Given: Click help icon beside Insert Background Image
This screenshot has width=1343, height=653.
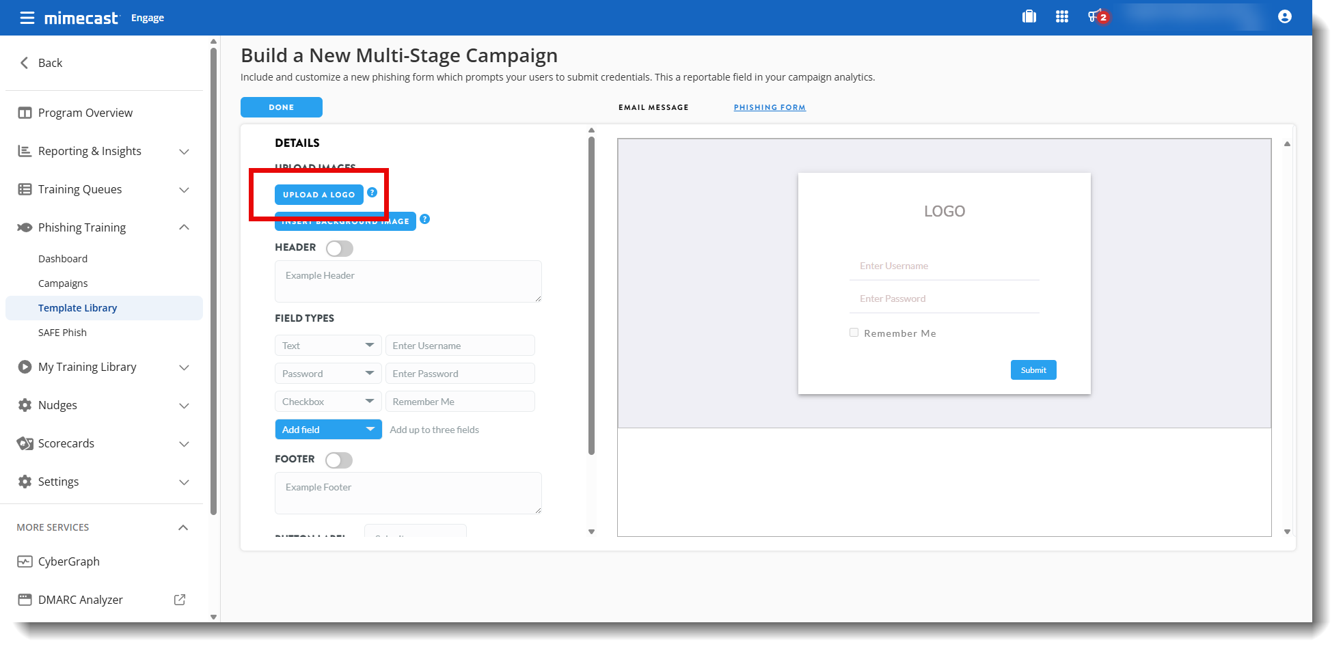Looking at the screenshot, I should point(424,219).
